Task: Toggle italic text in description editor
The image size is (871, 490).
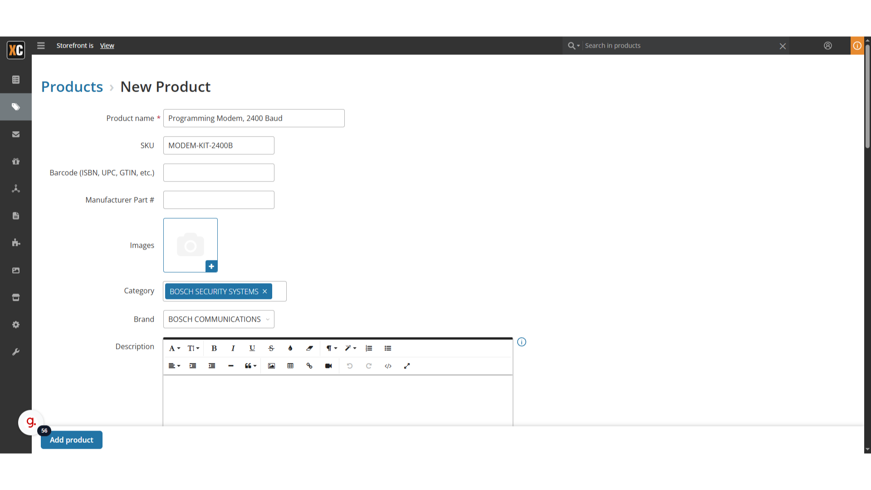Action: [x=233, y=348]
